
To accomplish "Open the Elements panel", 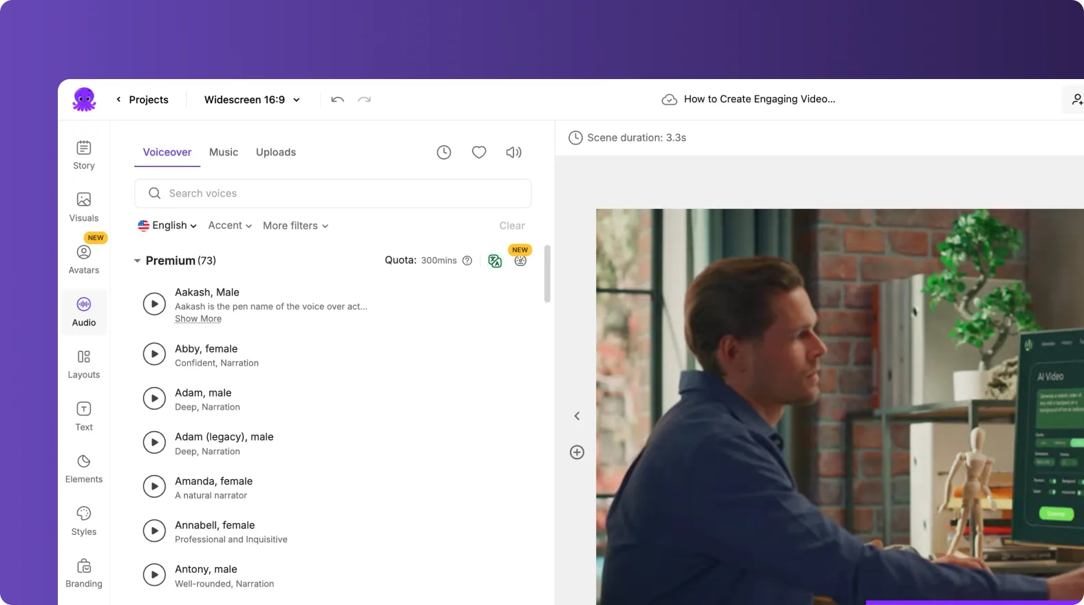I will (x=84, y=468).
